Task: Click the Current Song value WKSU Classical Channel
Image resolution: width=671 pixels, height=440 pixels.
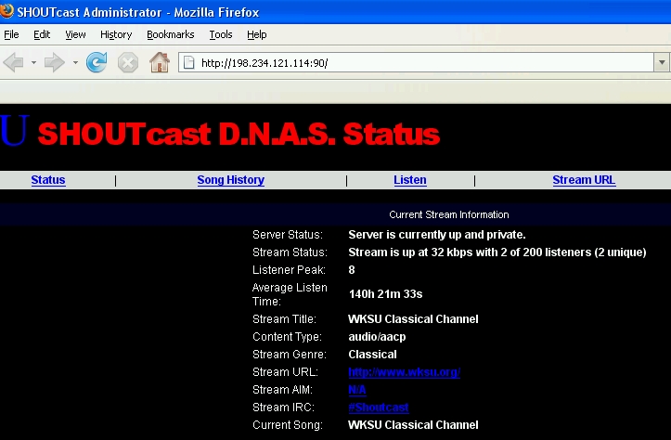Action: (x=413, y=425)
